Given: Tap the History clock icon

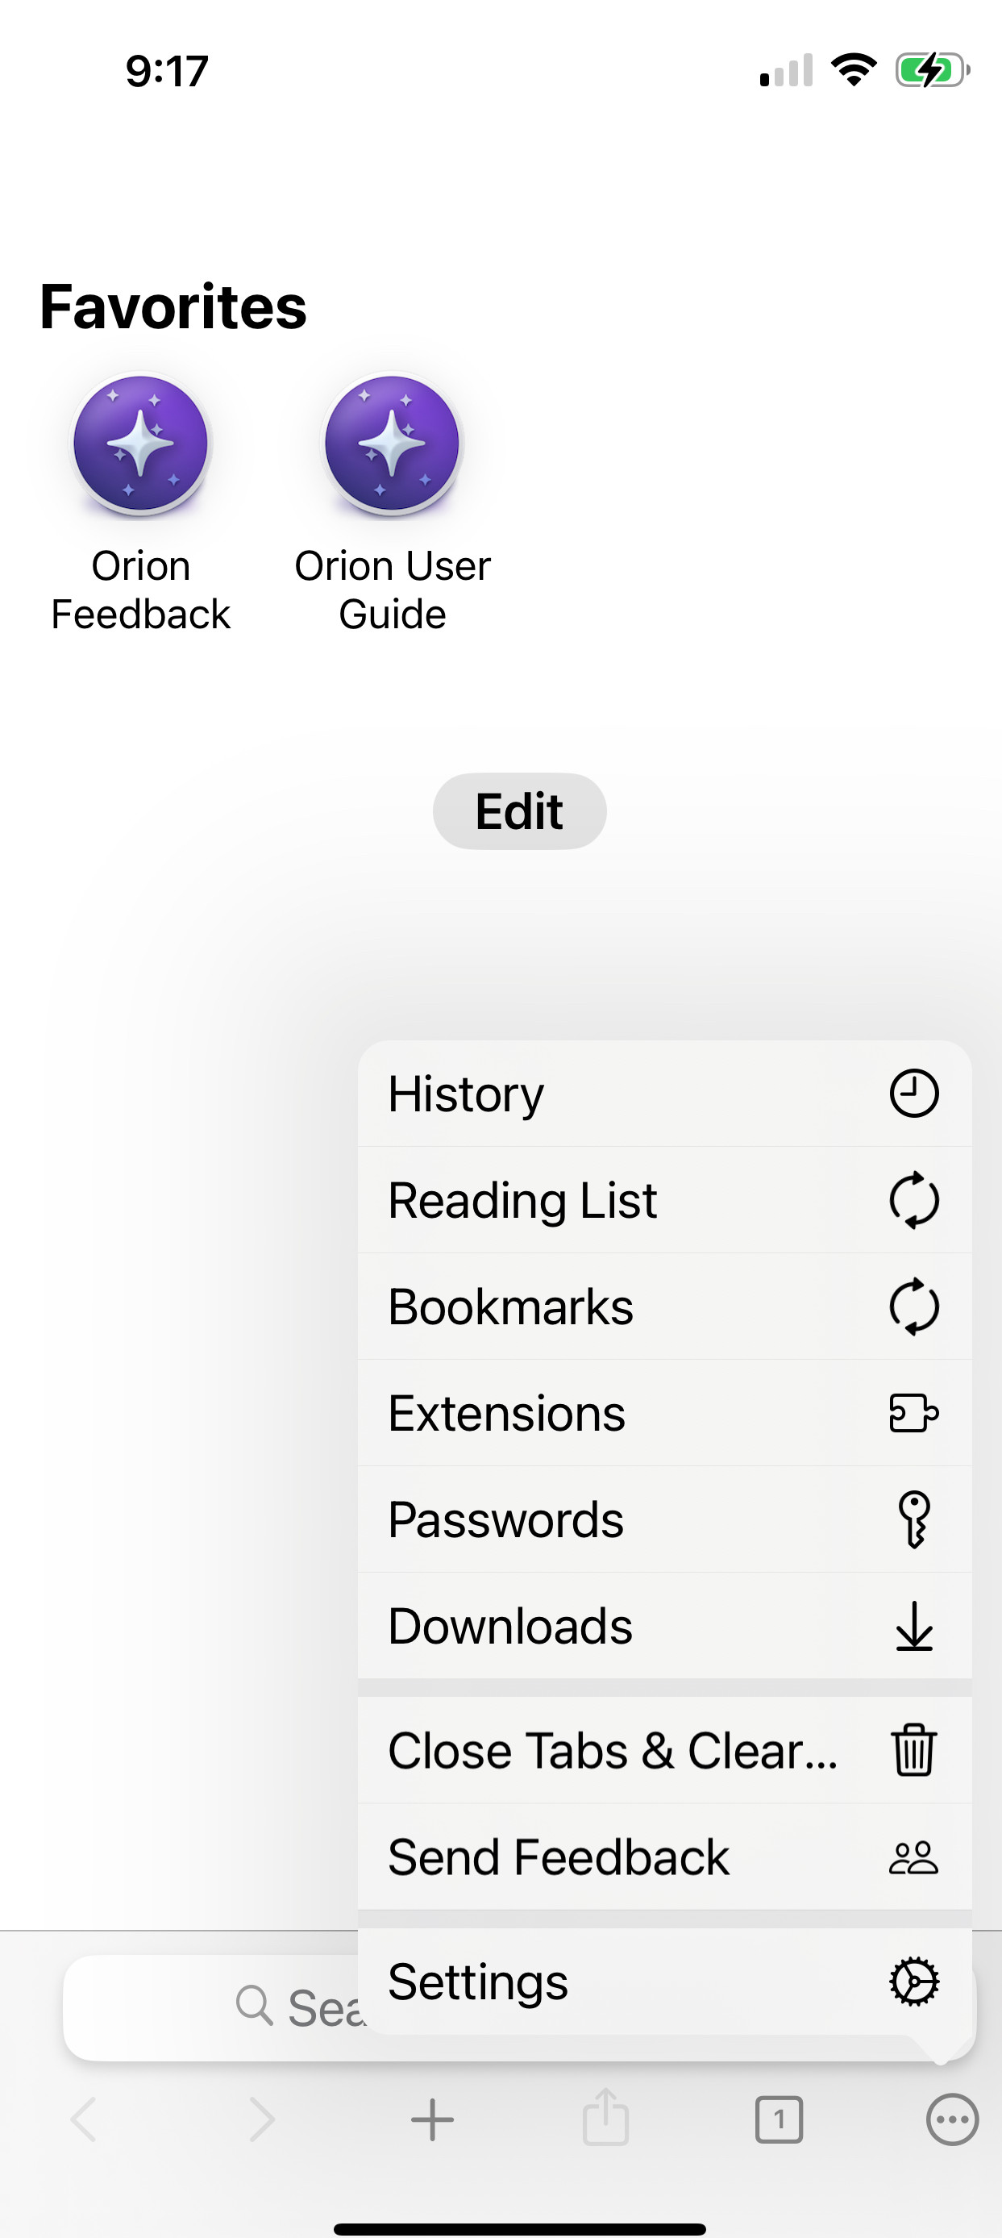Looking at the screenshot, I should pos(913,1093).
